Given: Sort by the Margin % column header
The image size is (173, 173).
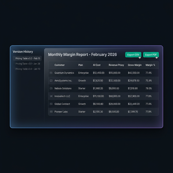Looking at the screenshot, I should (x=150, y=65).
